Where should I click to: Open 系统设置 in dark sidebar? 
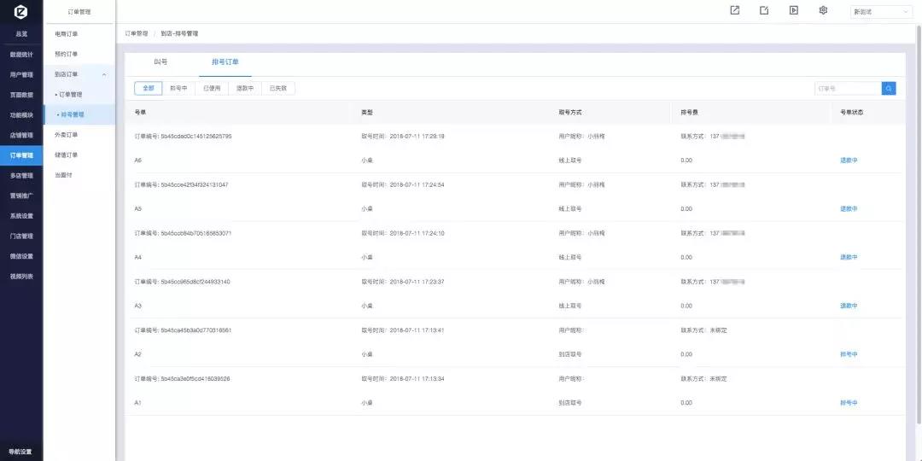coord(21,216)
